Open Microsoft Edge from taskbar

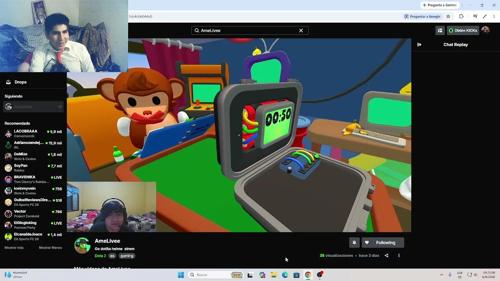[285, 275]
